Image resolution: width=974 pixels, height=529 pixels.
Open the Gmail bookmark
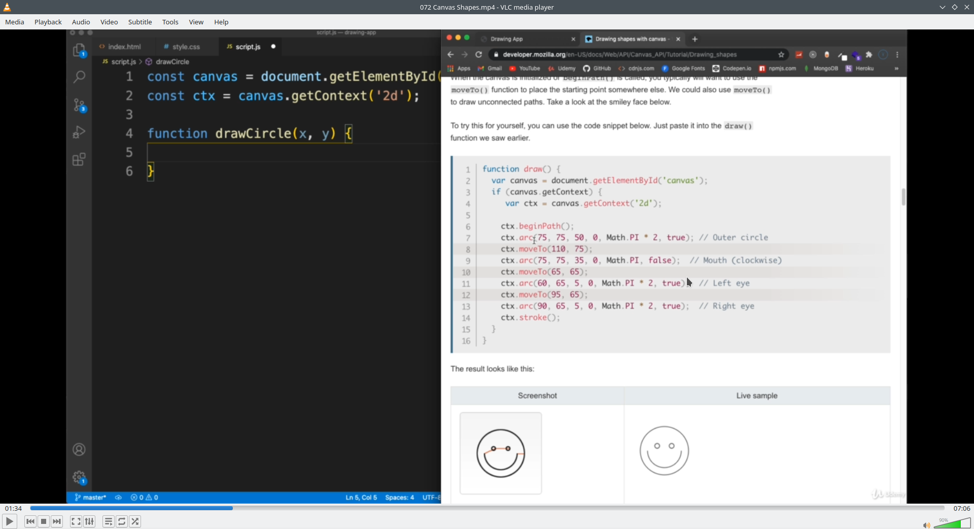click(490, 69)
